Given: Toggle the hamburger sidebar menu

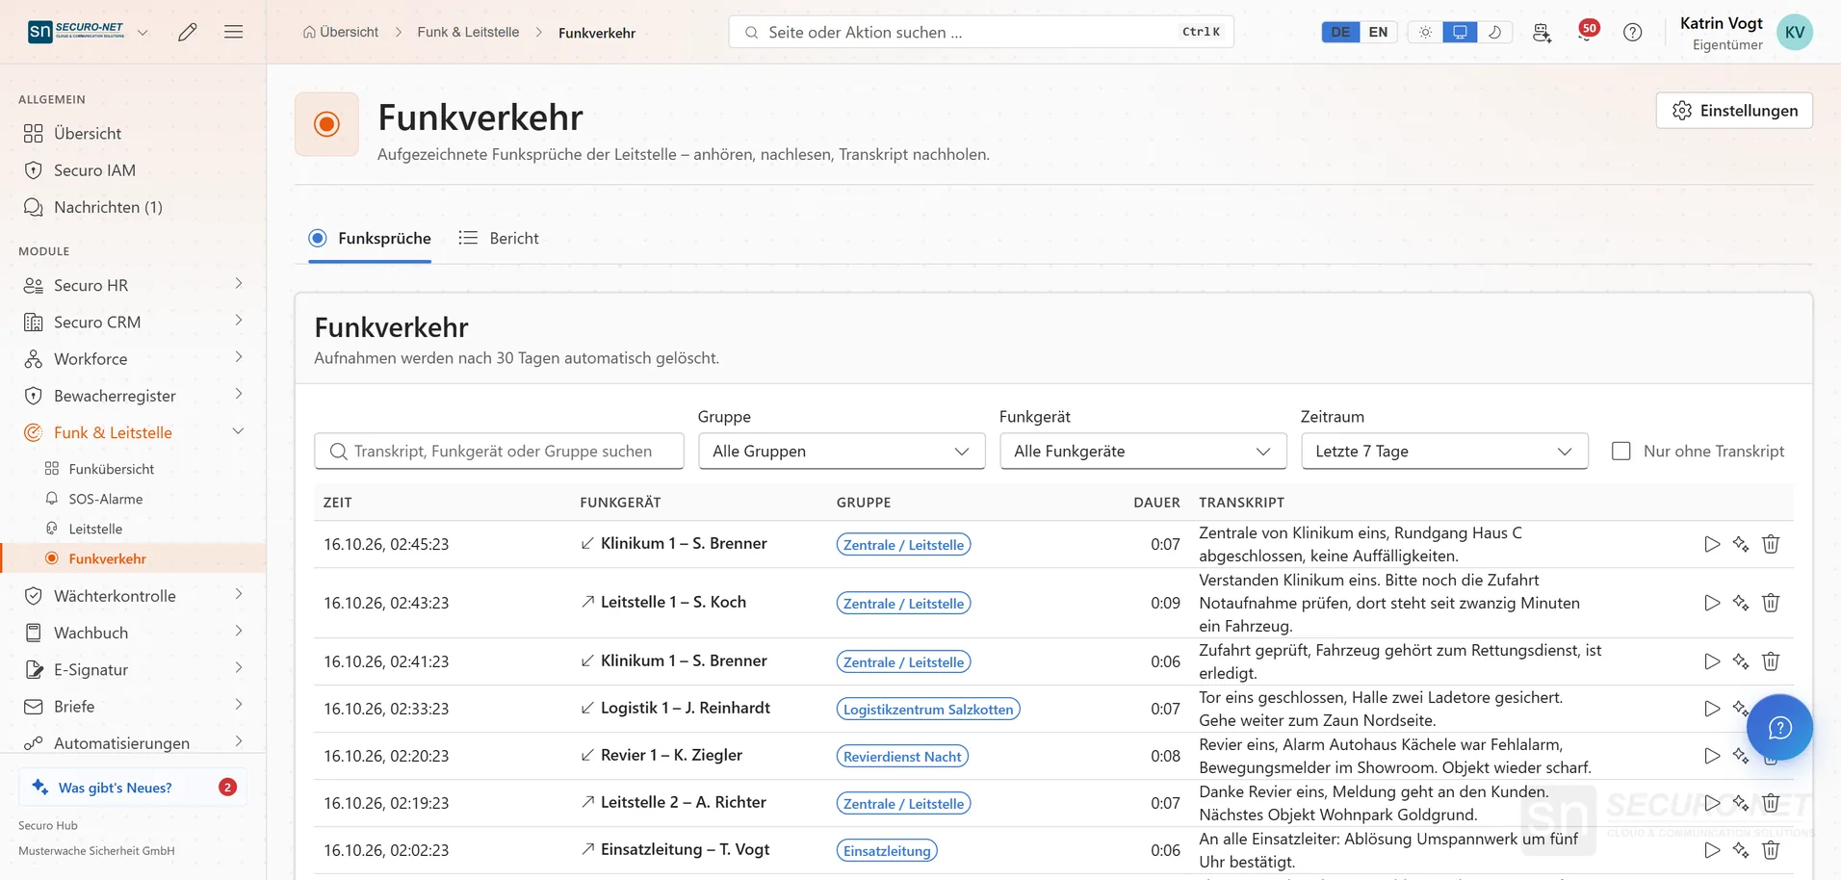Looking at the screenshot, I should 233,32.
